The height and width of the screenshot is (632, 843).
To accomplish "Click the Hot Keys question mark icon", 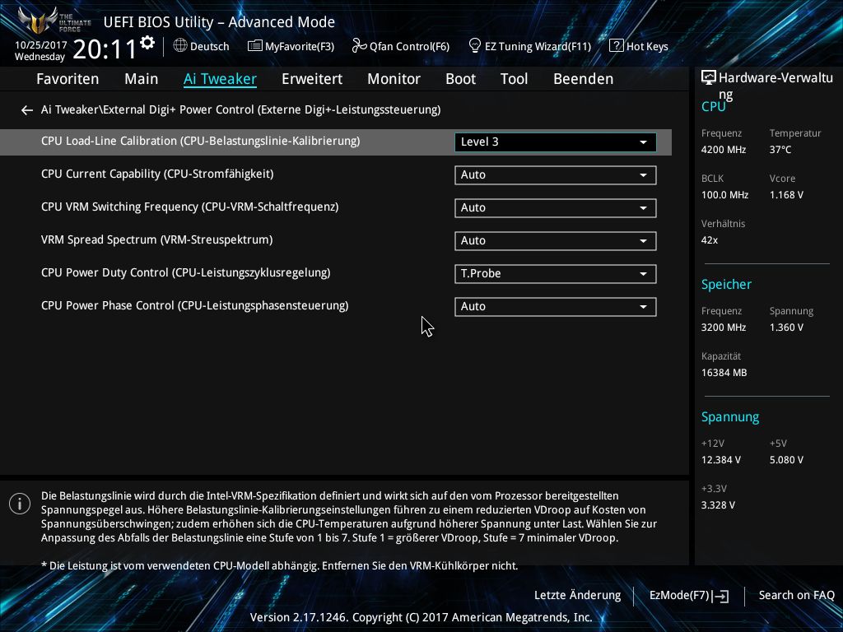I will click(x=616, y=46).
